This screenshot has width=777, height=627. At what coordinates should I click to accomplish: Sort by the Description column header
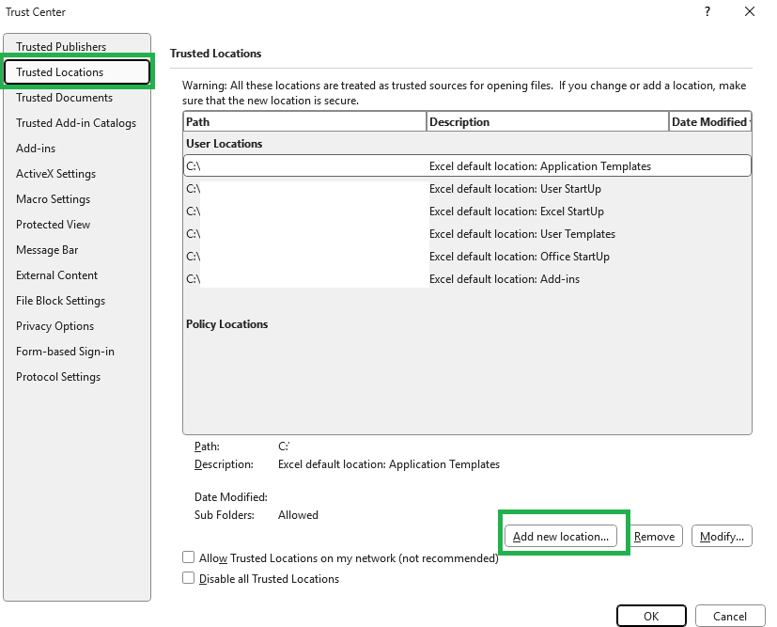548,122
